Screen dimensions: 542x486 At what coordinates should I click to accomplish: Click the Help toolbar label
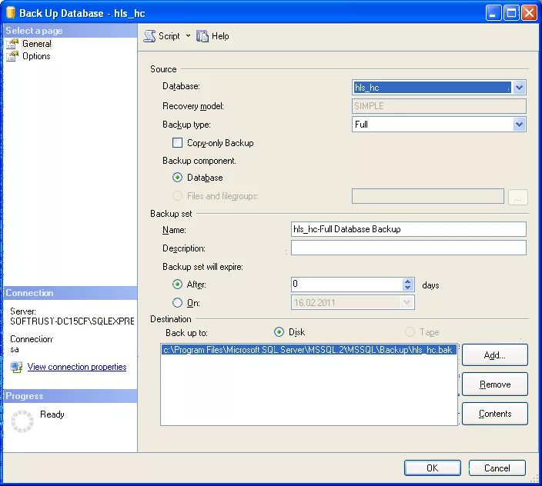point(220,36)
